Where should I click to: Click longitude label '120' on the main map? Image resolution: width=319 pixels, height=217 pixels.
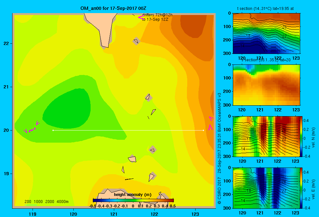[x=73, y=214]
